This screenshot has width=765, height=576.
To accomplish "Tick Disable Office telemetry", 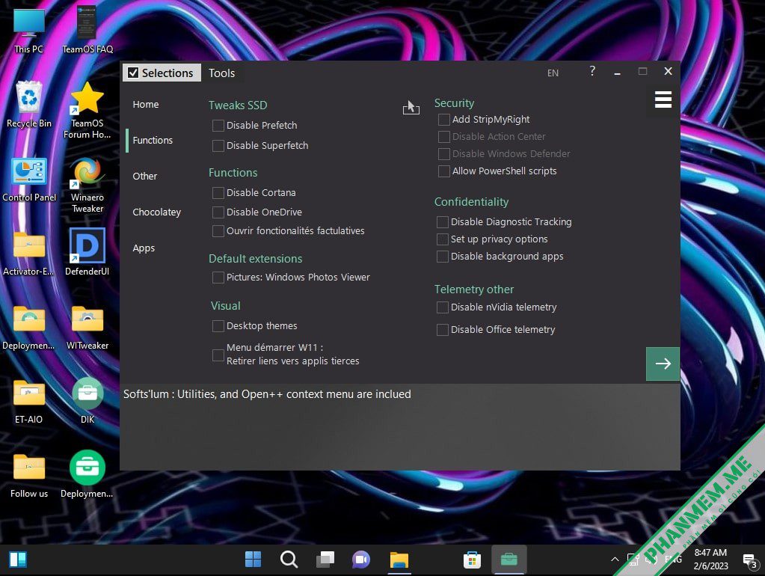I will point(443,330).
